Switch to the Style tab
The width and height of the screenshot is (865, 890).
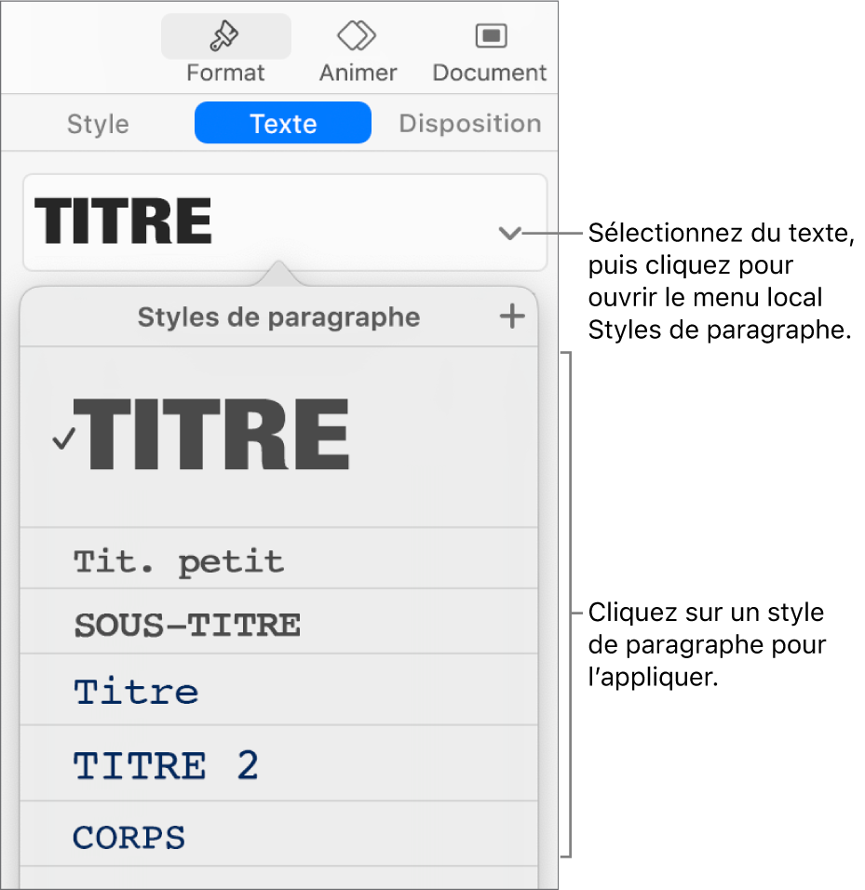coord(98,124)
